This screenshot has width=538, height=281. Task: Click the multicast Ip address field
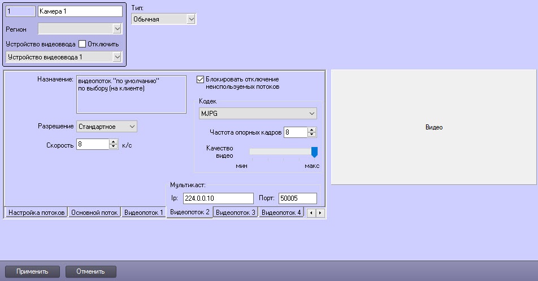tap(218, 198)
